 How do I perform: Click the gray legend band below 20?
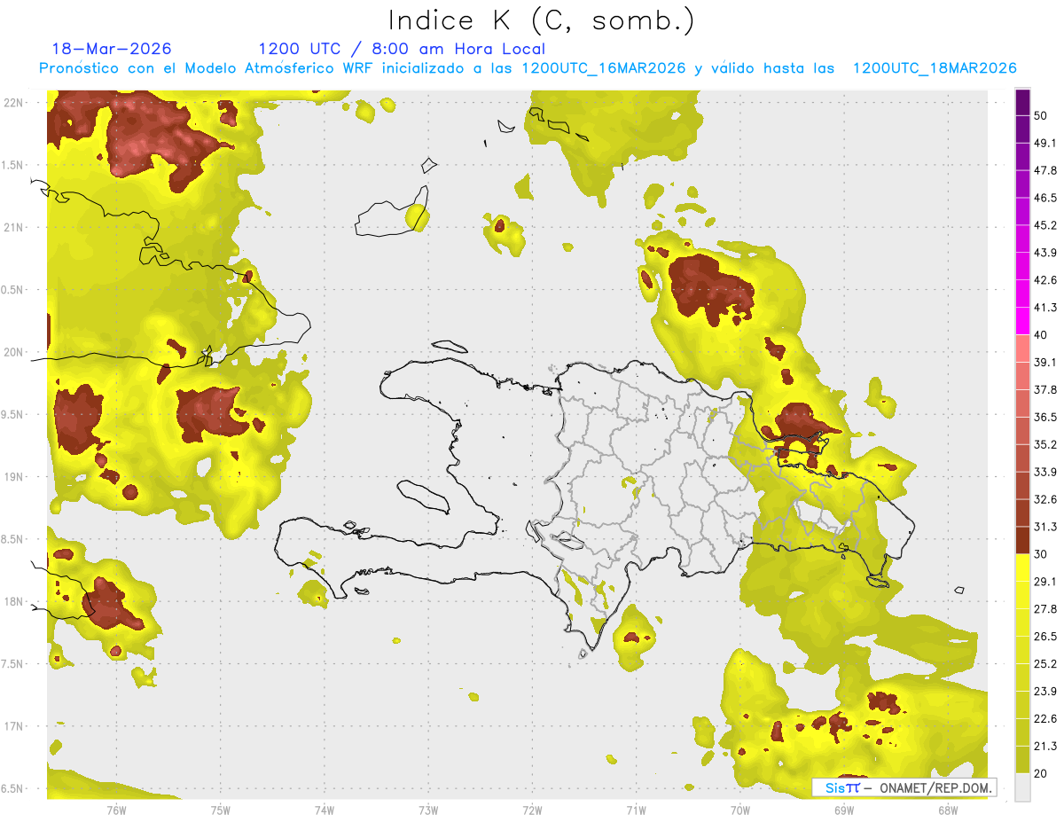(x=1022, y=787)
